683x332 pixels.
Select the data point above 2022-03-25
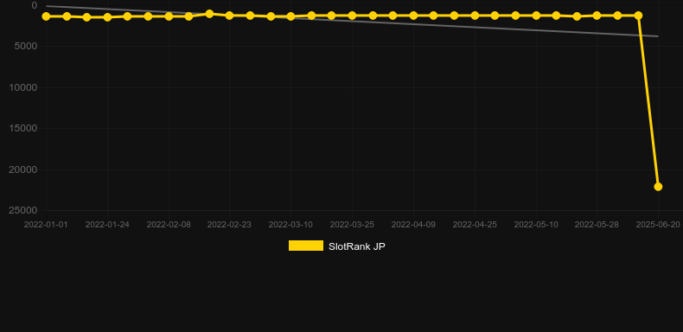pyautogui.click(x=352, y=16)
